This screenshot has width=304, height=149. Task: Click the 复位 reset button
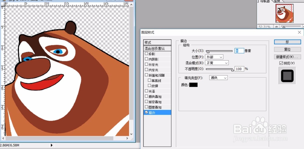tap(287, 49)
